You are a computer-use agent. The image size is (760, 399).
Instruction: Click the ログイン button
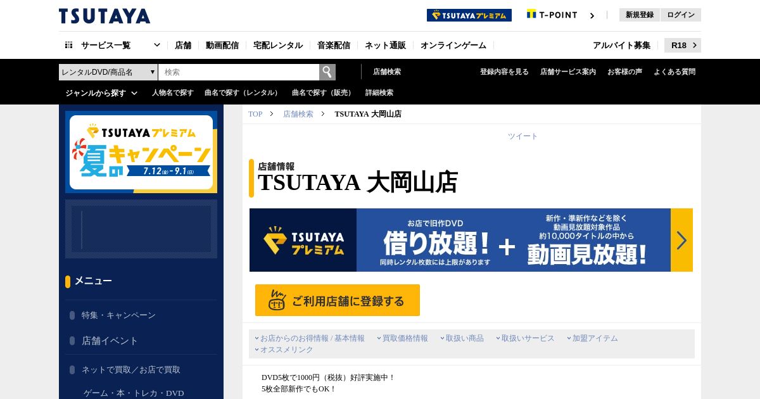681,15
